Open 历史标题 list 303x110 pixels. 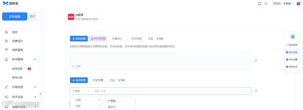pyautogui.click(x=136, y=39)
